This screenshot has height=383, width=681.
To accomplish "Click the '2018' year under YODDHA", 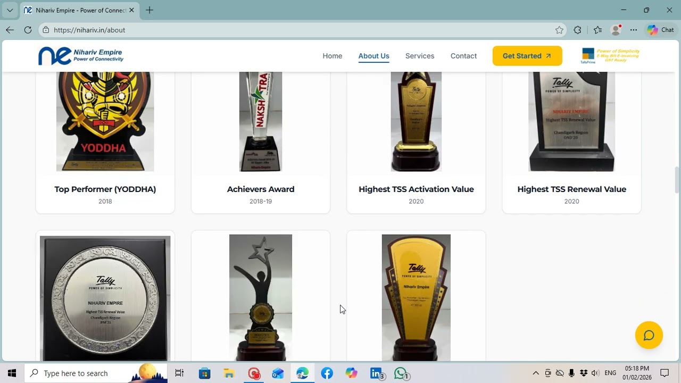I will click(105, 201).
